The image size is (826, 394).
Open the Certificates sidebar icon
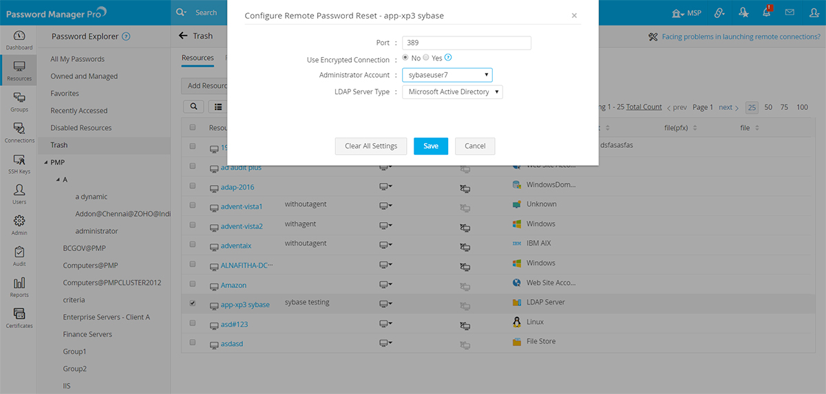point(19,317)
